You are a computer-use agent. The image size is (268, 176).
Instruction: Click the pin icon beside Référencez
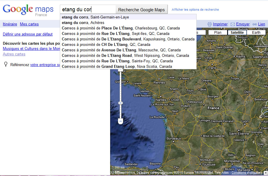point(6,64)
